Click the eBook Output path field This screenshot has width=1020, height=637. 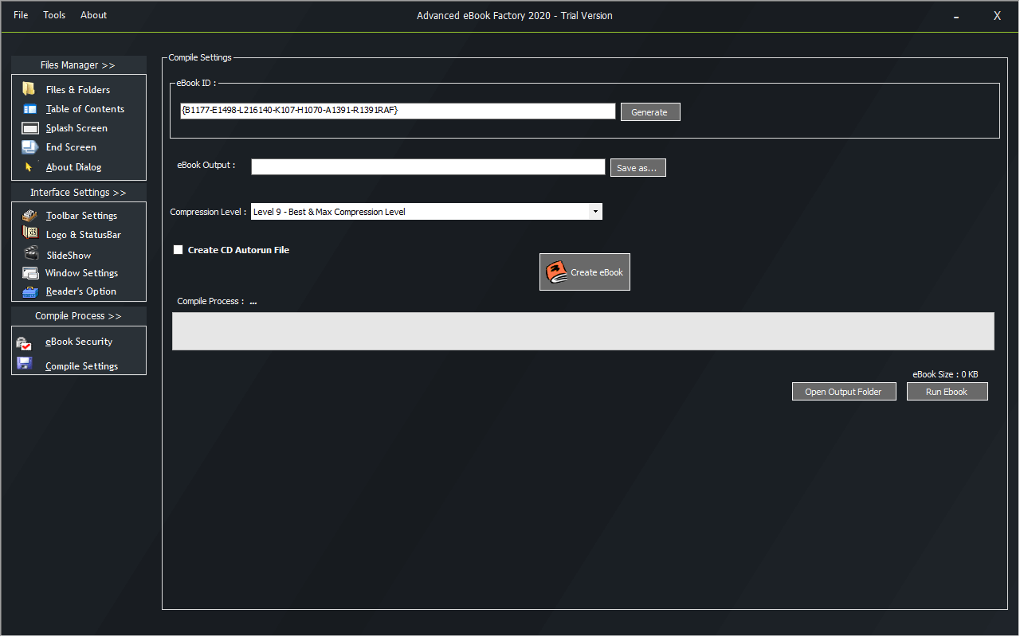click(428, 167)
